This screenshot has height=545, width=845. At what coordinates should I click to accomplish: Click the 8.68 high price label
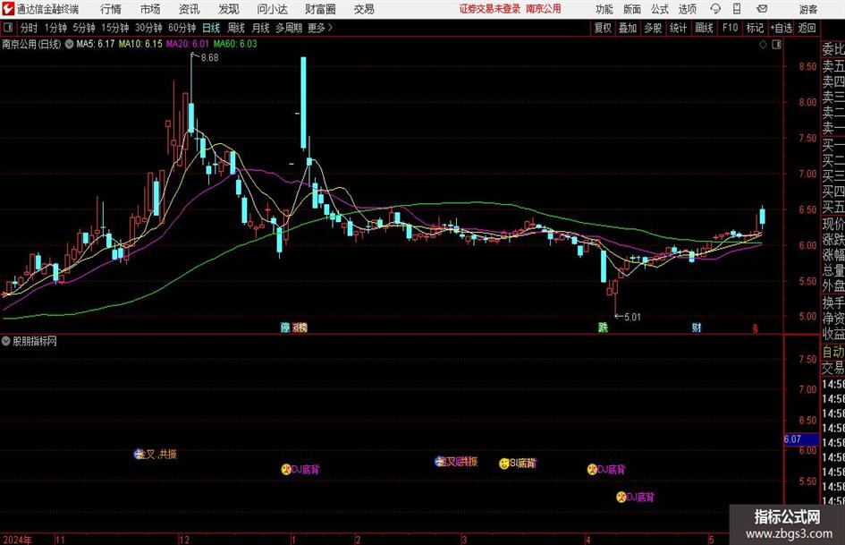209,57
